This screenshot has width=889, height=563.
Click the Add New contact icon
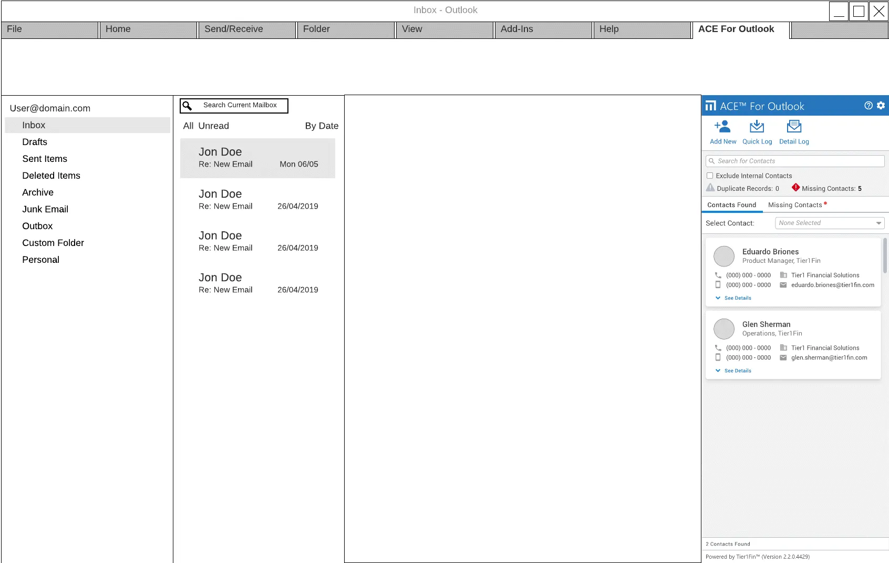(x=722, y=127)
